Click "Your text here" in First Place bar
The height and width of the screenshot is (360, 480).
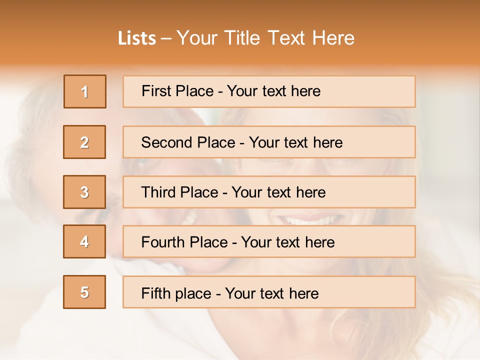point(273,91)
